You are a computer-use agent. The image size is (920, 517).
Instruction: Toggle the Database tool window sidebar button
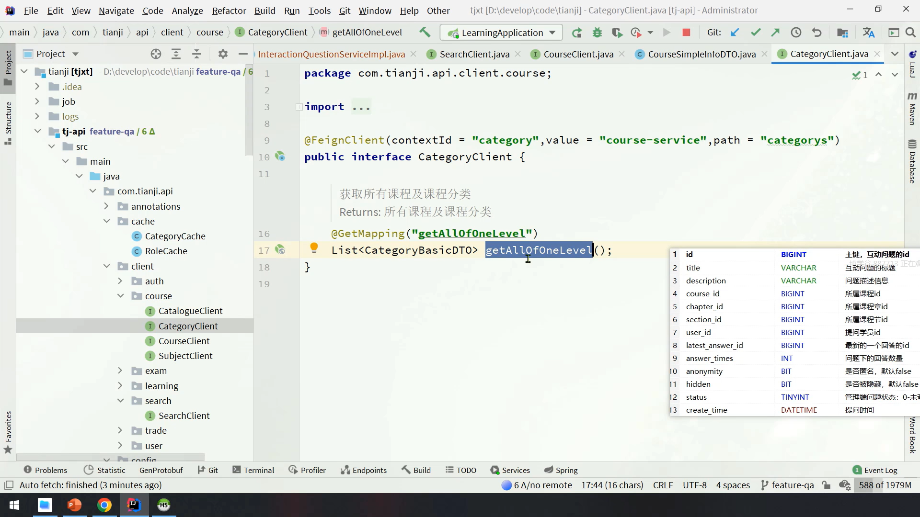tap(912, 162)
